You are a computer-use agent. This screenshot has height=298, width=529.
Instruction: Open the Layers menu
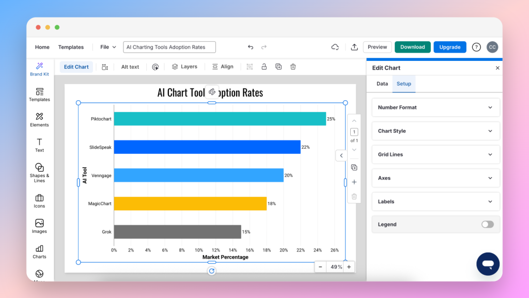click(184, 67)
